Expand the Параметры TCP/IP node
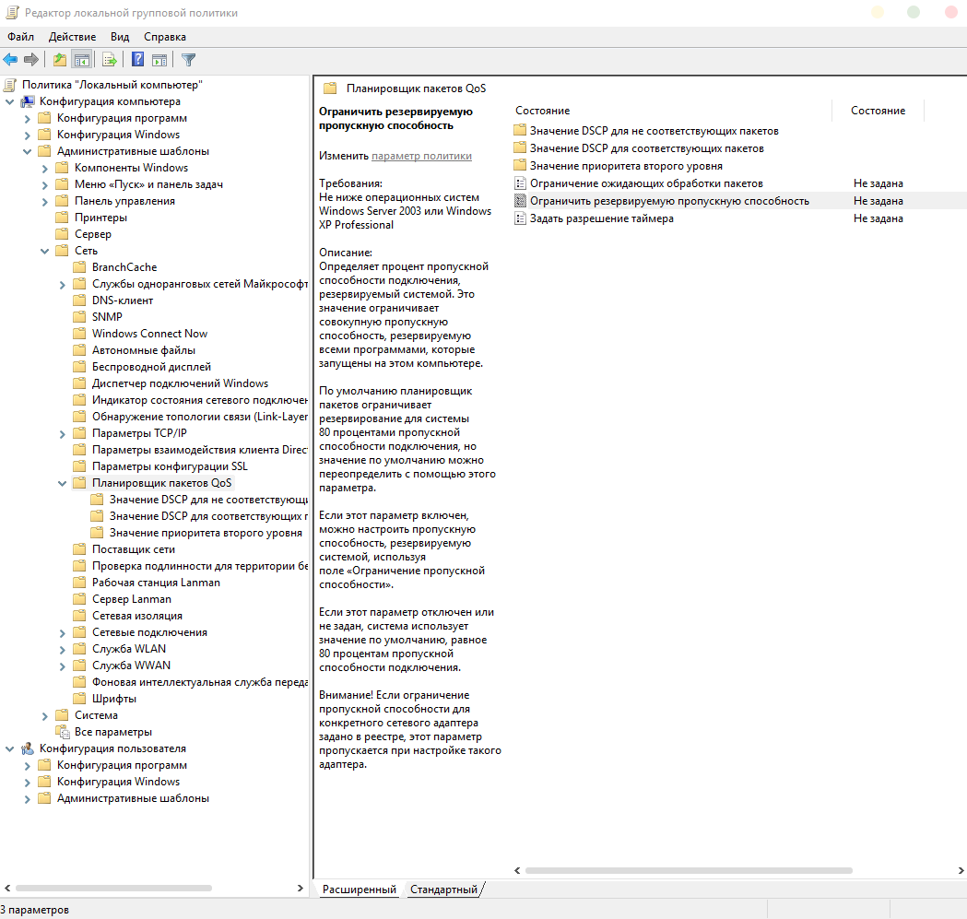 coord(63,433)
